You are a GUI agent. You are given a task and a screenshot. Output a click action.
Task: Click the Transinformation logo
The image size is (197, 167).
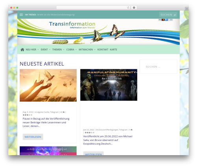(72, 25)
